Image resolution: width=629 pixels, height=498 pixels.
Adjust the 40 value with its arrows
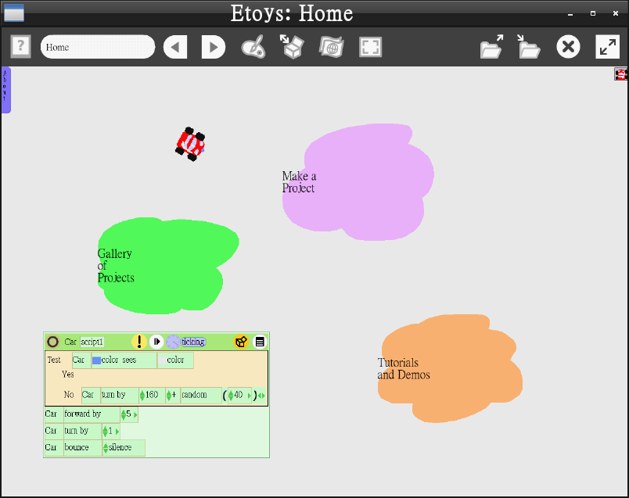pos(231,396)
